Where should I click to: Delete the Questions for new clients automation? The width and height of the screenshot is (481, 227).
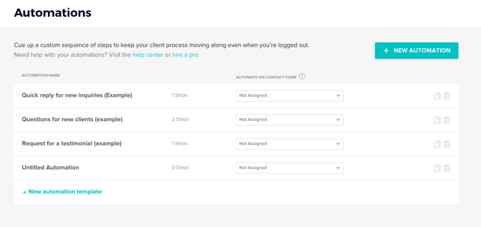click(447, 120)
